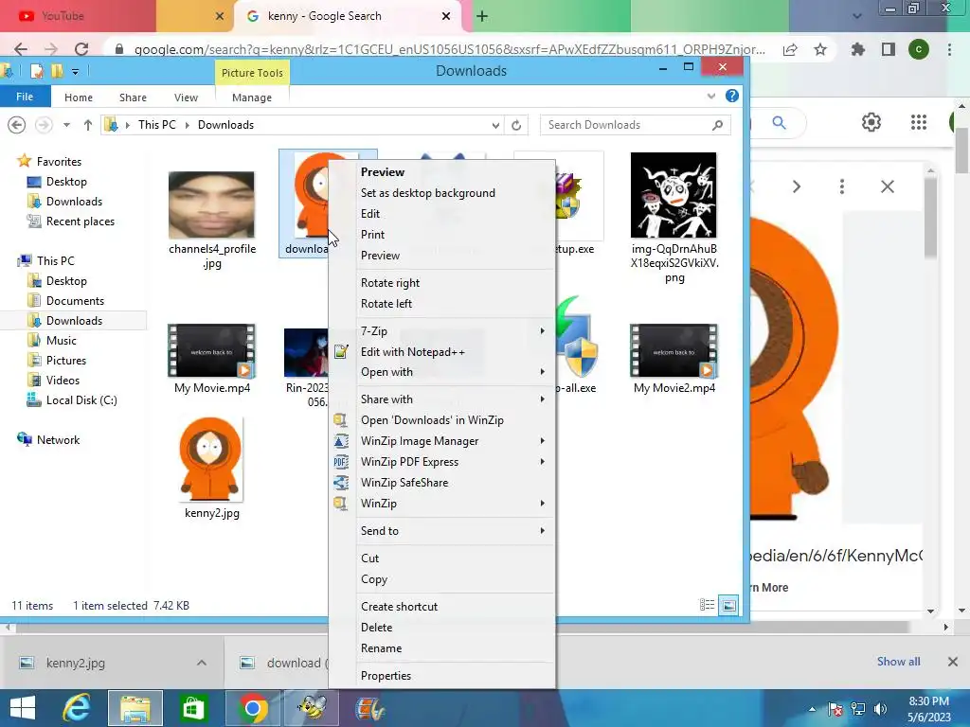This screenshot has width=970, height=727.
Task: Click the Explorer back arrow
Action: point(17,125)
